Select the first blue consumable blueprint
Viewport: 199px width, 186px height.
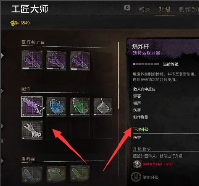coord(32,175)
